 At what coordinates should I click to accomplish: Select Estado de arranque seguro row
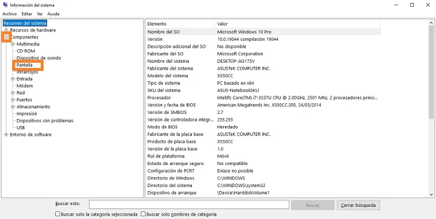click(x=263, y=163)
